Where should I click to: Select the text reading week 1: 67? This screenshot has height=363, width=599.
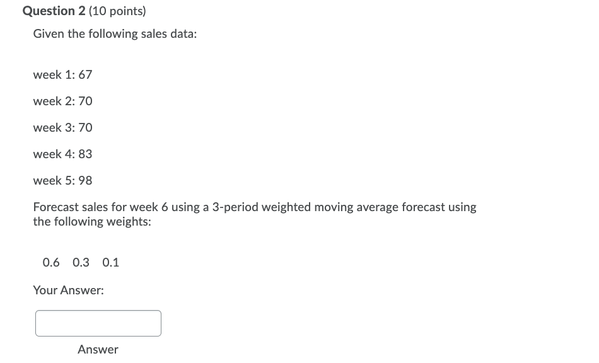click(x=62, y=74)
